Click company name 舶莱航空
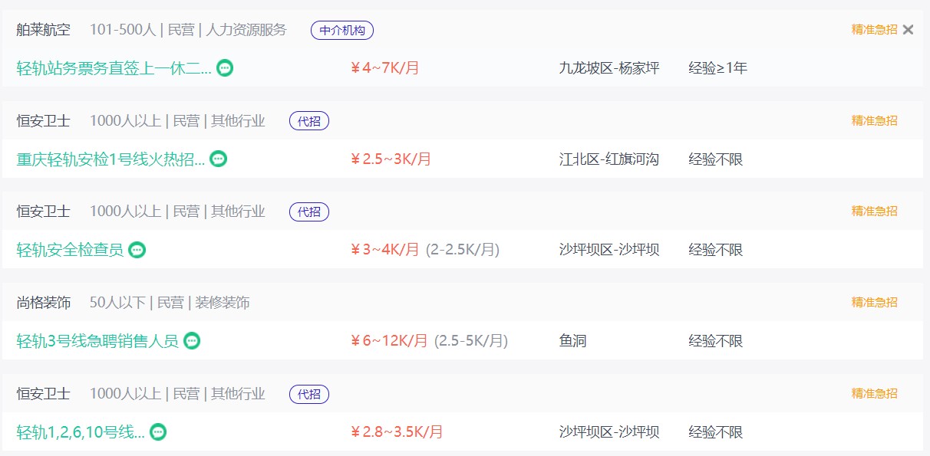The height and width of the screenshot is (456, 930). click(x=44, y=30)
